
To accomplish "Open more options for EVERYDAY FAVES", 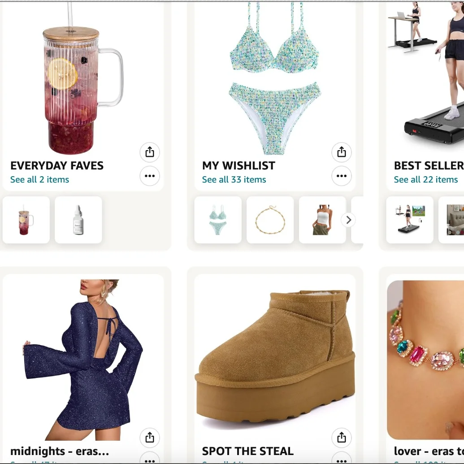I will click(150, 176).
